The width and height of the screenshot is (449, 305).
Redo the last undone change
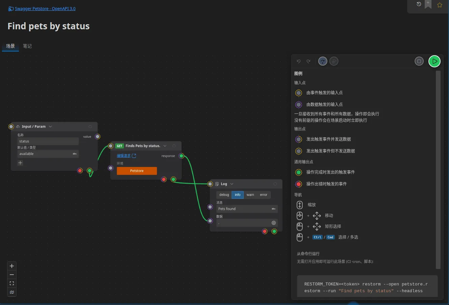tap(308, 61)
